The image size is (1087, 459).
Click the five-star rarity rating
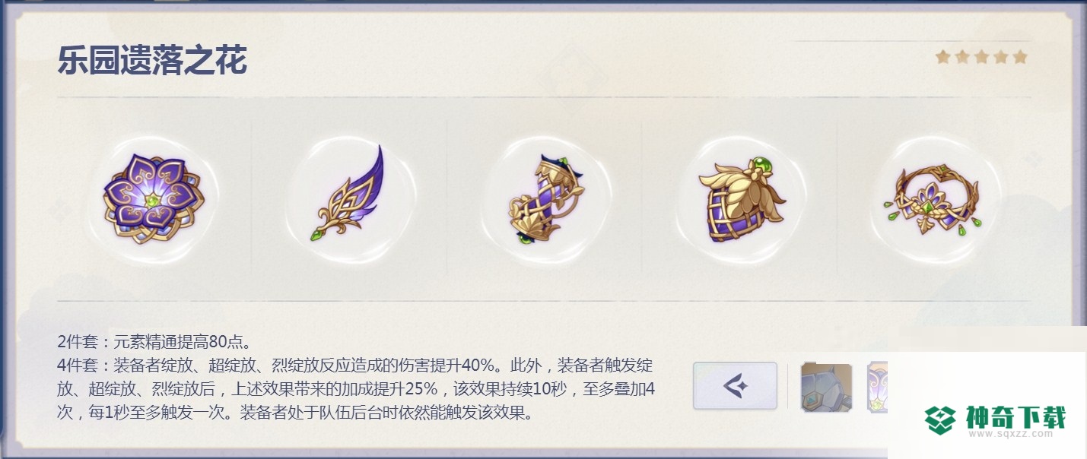981,57
